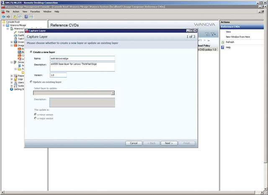
Task: Click the disabled update-layer Description box
Action: pos(82,102)
